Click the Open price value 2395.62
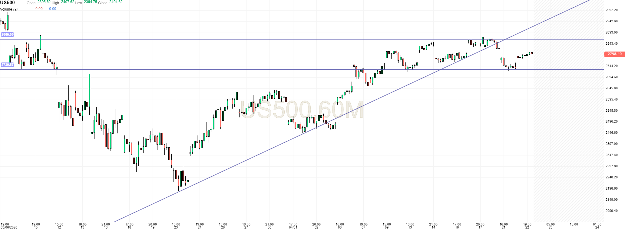Viewport: 625px width, 230px height. click(44, 2)
